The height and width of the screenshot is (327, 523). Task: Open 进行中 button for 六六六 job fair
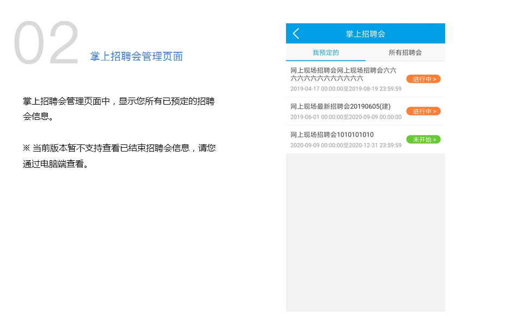tap(423, 79)
